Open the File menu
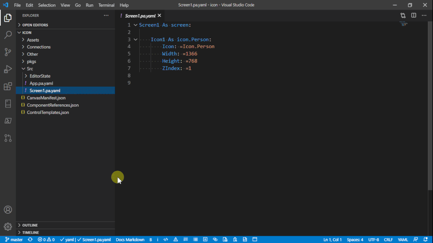This screenshot has height=243, width=433. 17,5
